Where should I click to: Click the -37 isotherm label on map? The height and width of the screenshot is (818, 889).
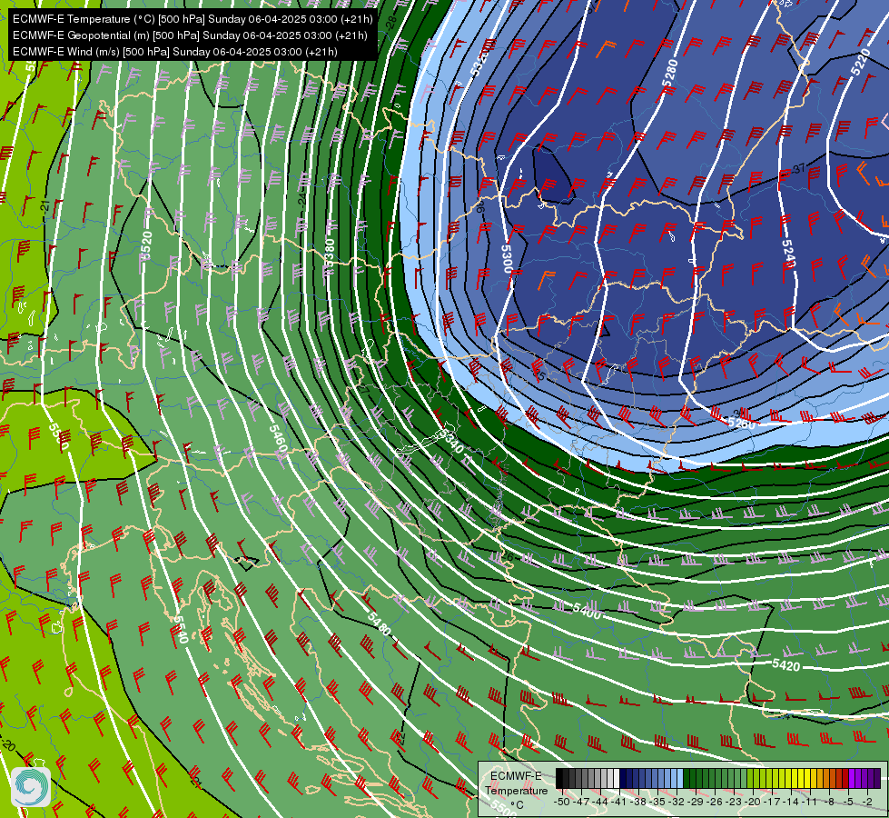[x=799, y=168]
